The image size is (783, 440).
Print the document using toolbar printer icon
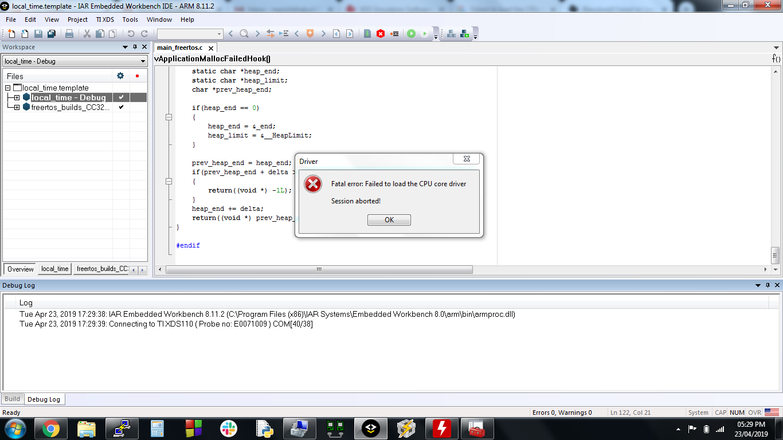69,34
